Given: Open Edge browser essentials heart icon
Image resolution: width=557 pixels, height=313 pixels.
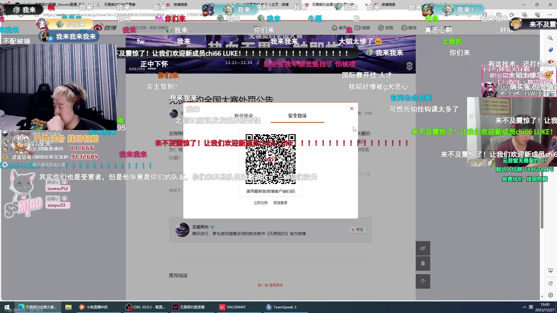Looking at the screenshot, I should 537,15.
